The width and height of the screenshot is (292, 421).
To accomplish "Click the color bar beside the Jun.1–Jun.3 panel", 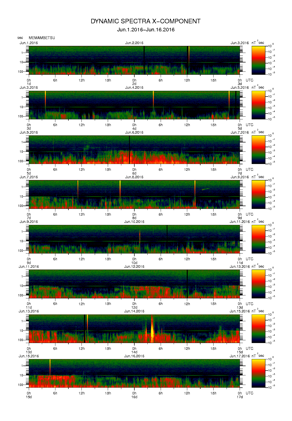I will (258, 60).
